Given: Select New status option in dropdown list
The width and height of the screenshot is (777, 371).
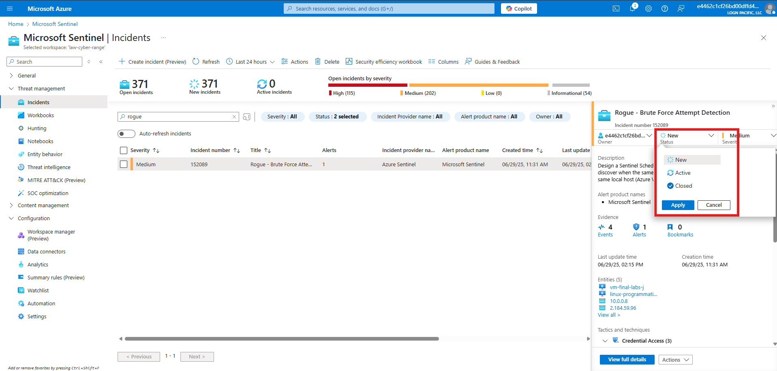Looking at the screenshot, I should pyautogui.click(x=692, y=160).
